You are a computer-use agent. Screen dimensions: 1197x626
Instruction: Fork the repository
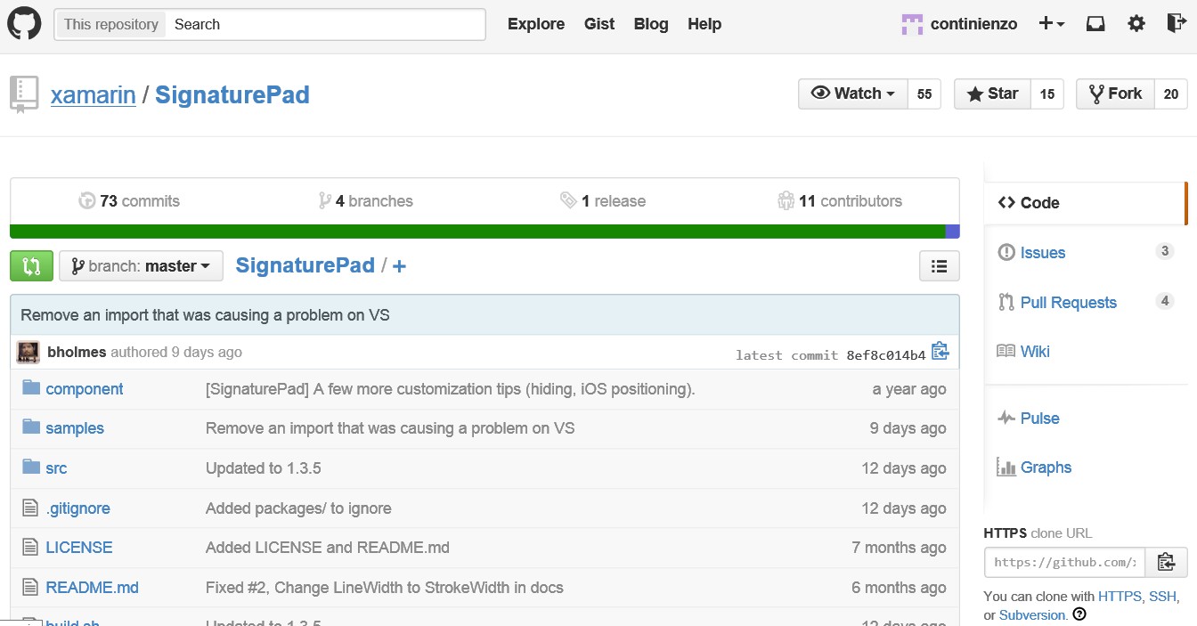point(1115,93)
